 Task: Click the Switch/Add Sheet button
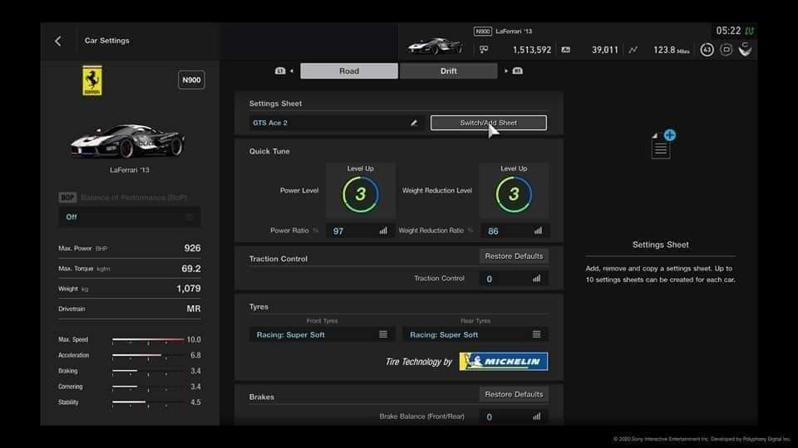point(489,123)
